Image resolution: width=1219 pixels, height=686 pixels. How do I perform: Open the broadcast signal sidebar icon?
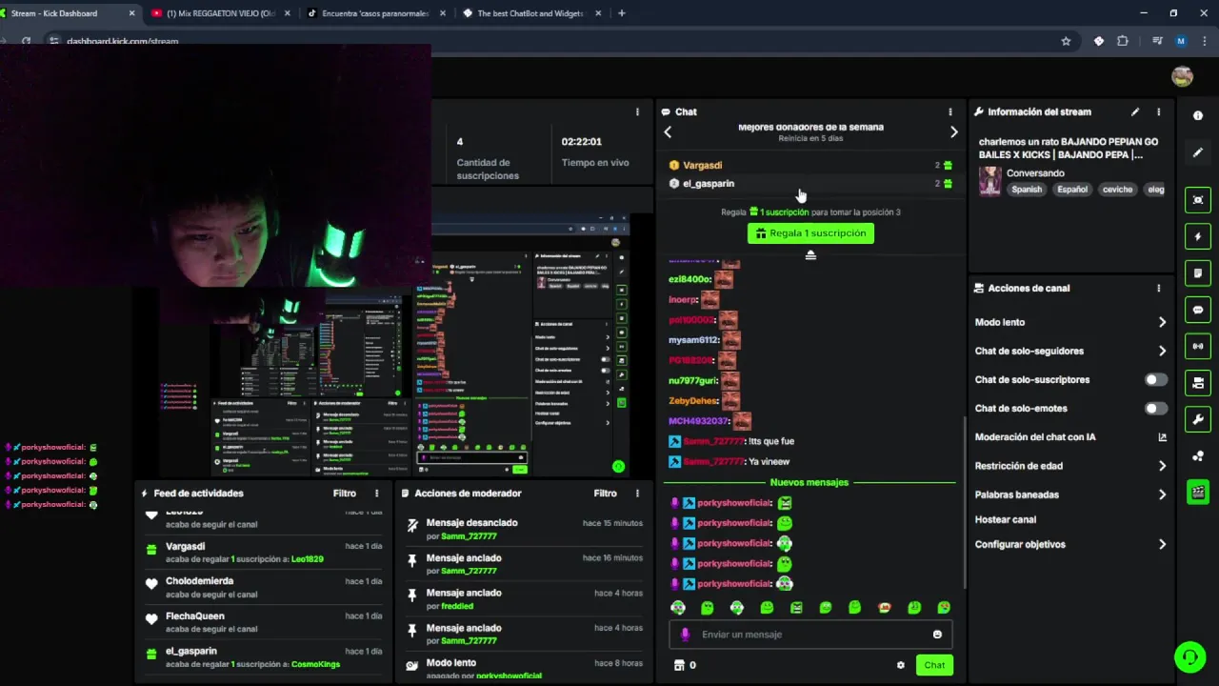pyautogui.click(x=1198, y=346)
